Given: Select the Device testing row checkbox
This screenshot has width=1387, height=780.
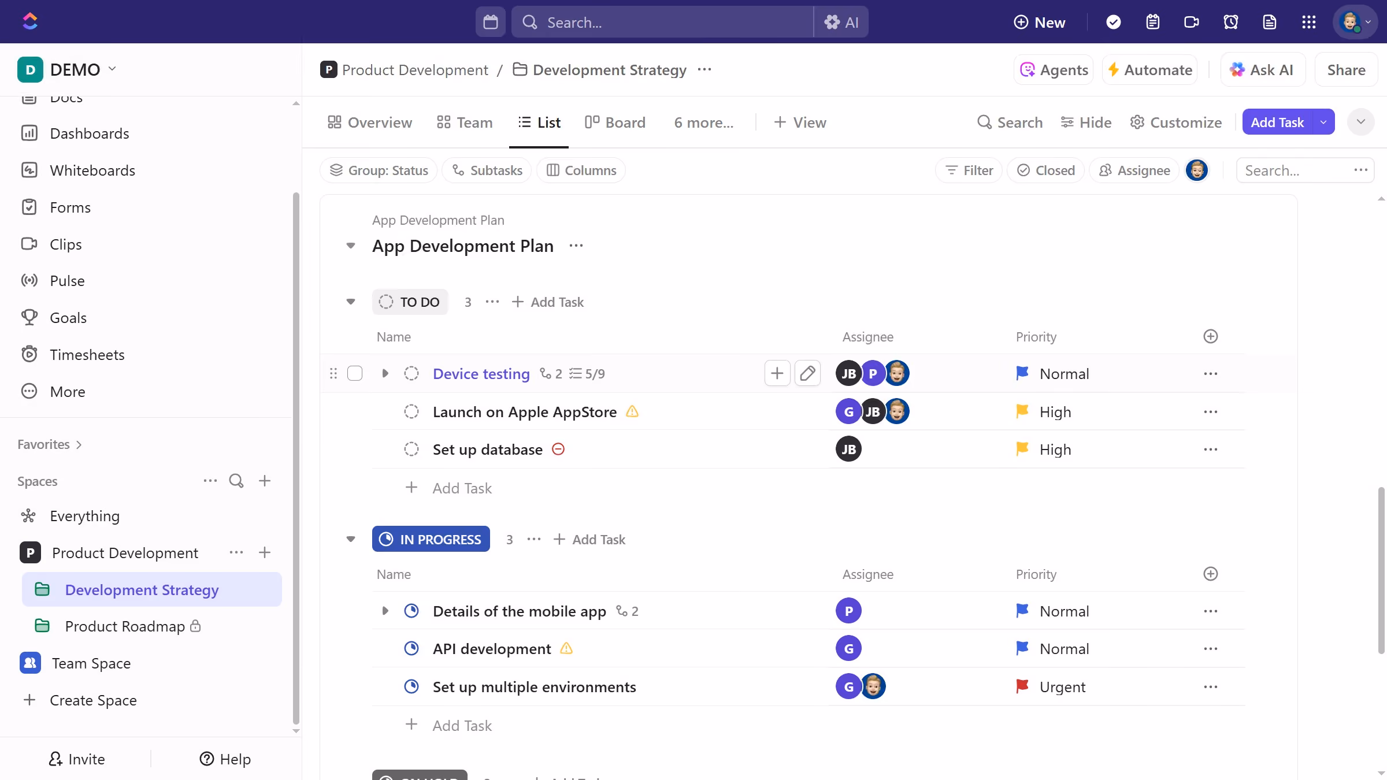Looking at the screenshot, I should 355,373.
